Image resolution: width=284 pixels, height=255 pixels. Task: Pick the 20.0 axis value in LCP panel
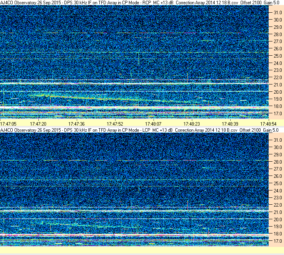[x=277, y=220]
